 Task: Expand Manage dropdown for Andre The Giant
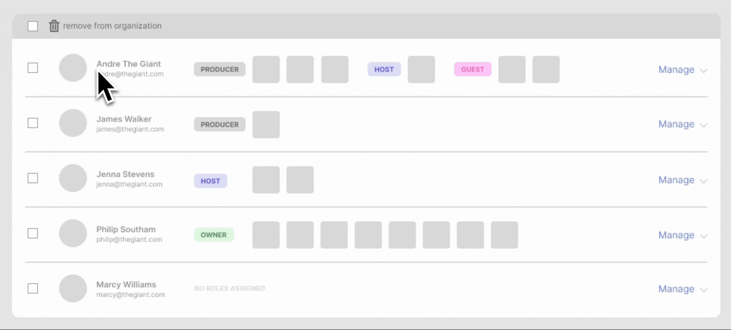(683, 70)
